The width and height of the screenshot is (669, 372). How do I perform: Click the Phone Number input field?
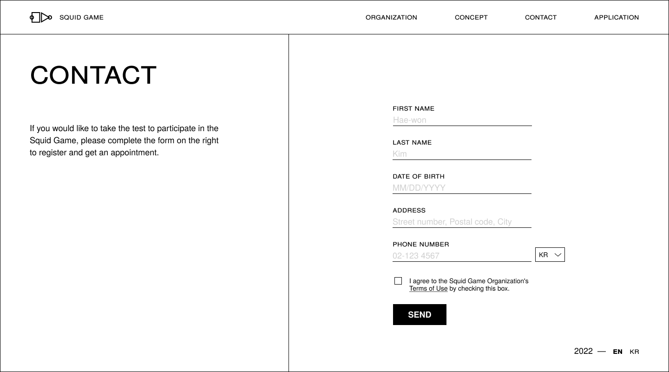click(462, 256)
